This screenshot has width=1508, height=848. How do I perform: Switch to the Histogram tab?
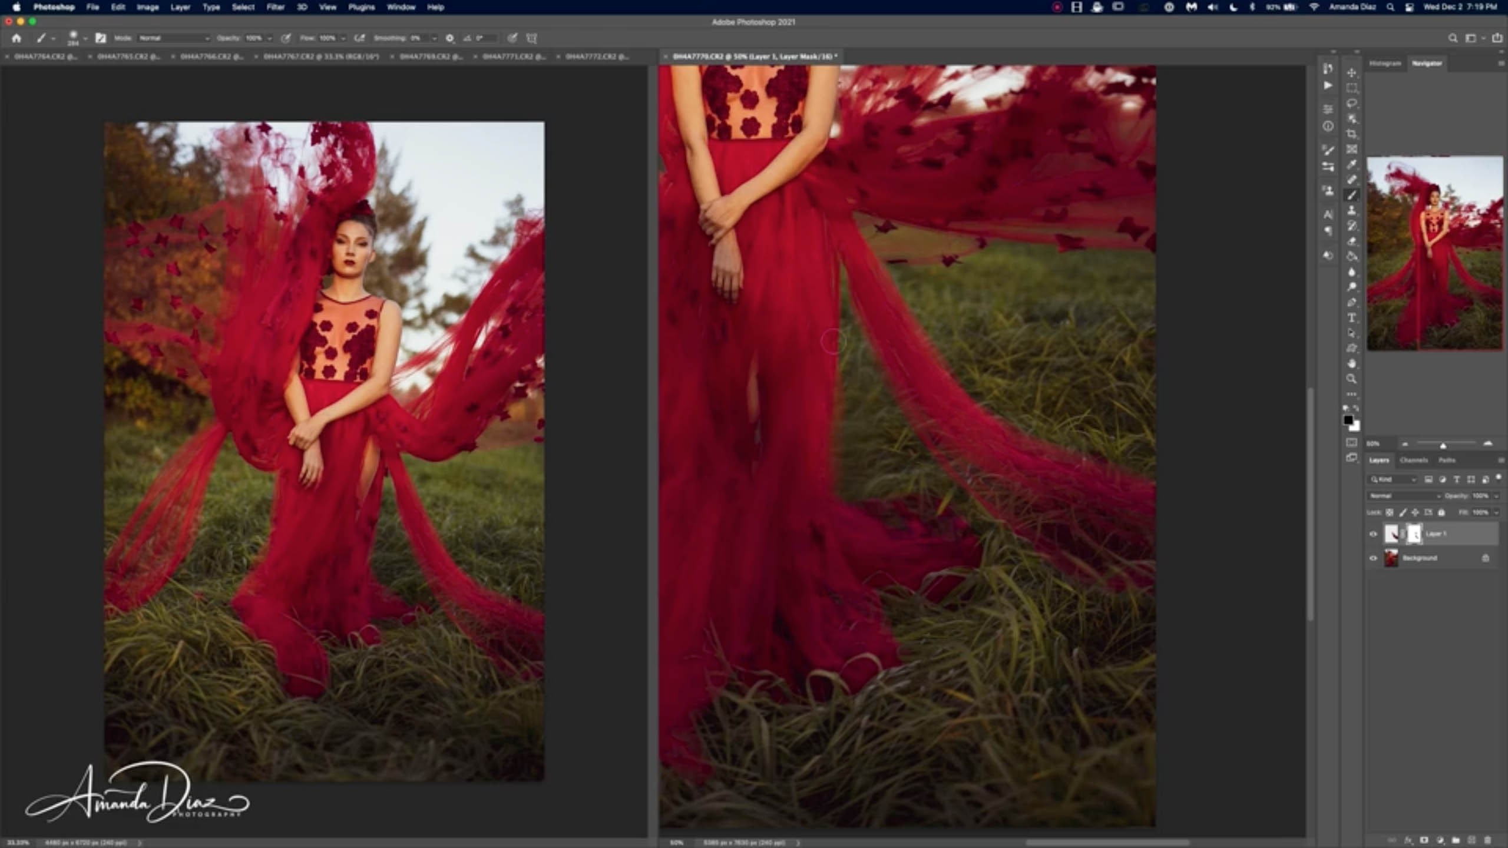[x=1385, y=63]
